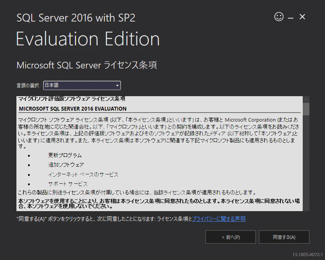The height and width of the screenshot is (260, 325).
Task: Click the line starting これらの製品に別途ライセンス条項
Action: [137, 193]
